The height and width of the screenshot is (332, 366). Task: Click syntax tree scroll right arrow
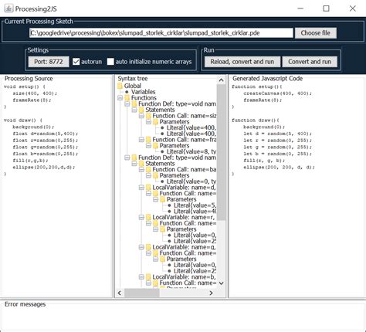pos(211,293)
